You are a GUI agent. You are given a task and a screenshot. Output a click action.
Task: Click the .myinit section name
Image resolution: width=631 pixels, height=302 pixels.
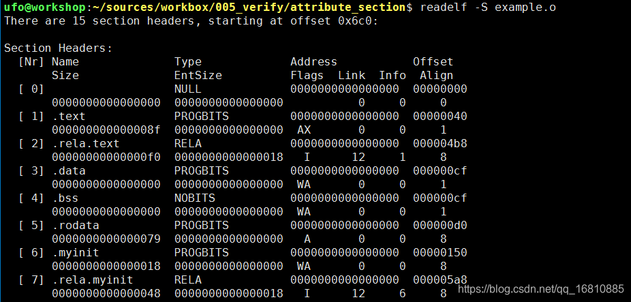pyautogui.click(x=75, y=252)
